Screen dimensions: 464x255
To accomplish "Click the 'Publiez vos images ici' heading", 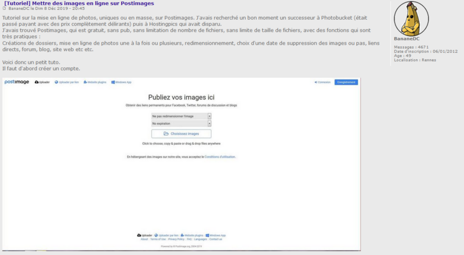I will pos(182,97).
